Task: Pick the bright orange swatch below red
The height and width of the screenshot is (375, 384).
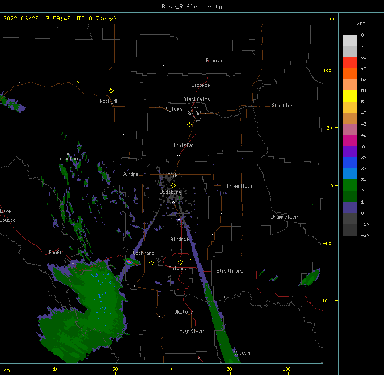Action: 350,74
